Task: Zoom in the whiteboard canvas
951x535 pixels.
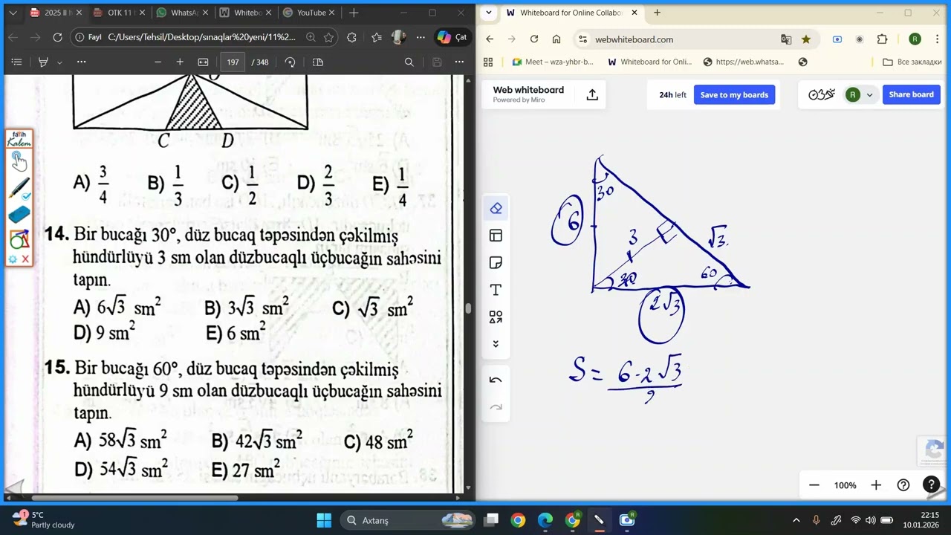Action: 876,485
